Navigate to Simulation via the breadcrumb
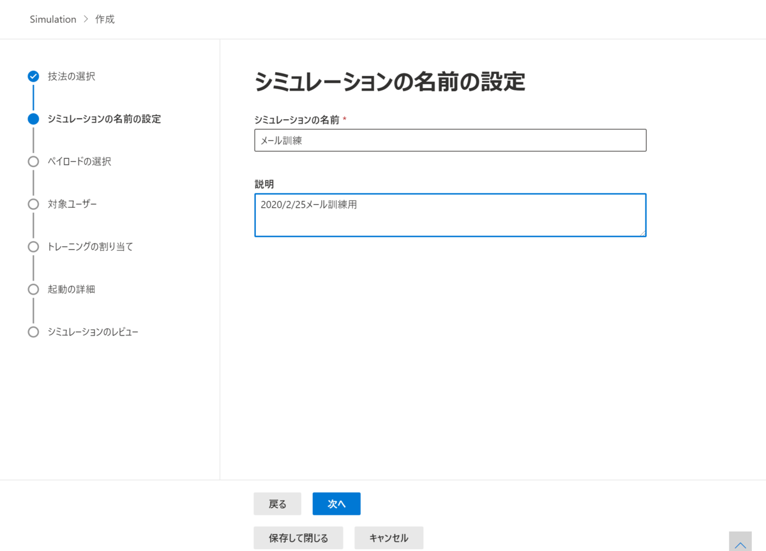 click(x=53, y=18)
